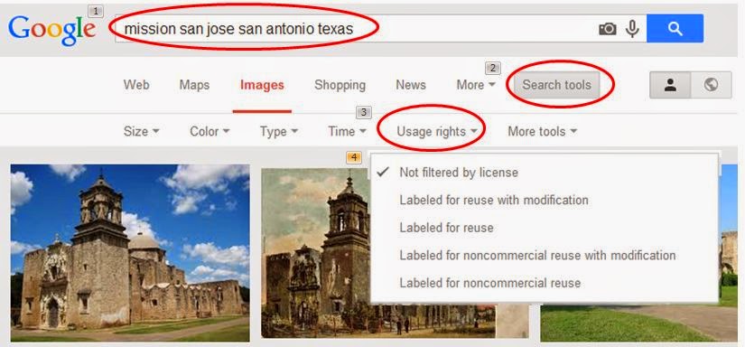Open the green lawn image thumbnail
The height and width of the screenshot is (347, 745).
coord(638,323)
